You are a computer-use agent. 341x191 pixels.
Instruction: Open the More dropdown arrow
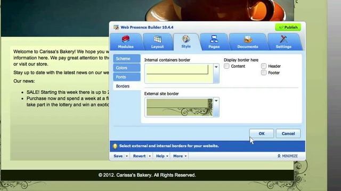tap(185, 156)
